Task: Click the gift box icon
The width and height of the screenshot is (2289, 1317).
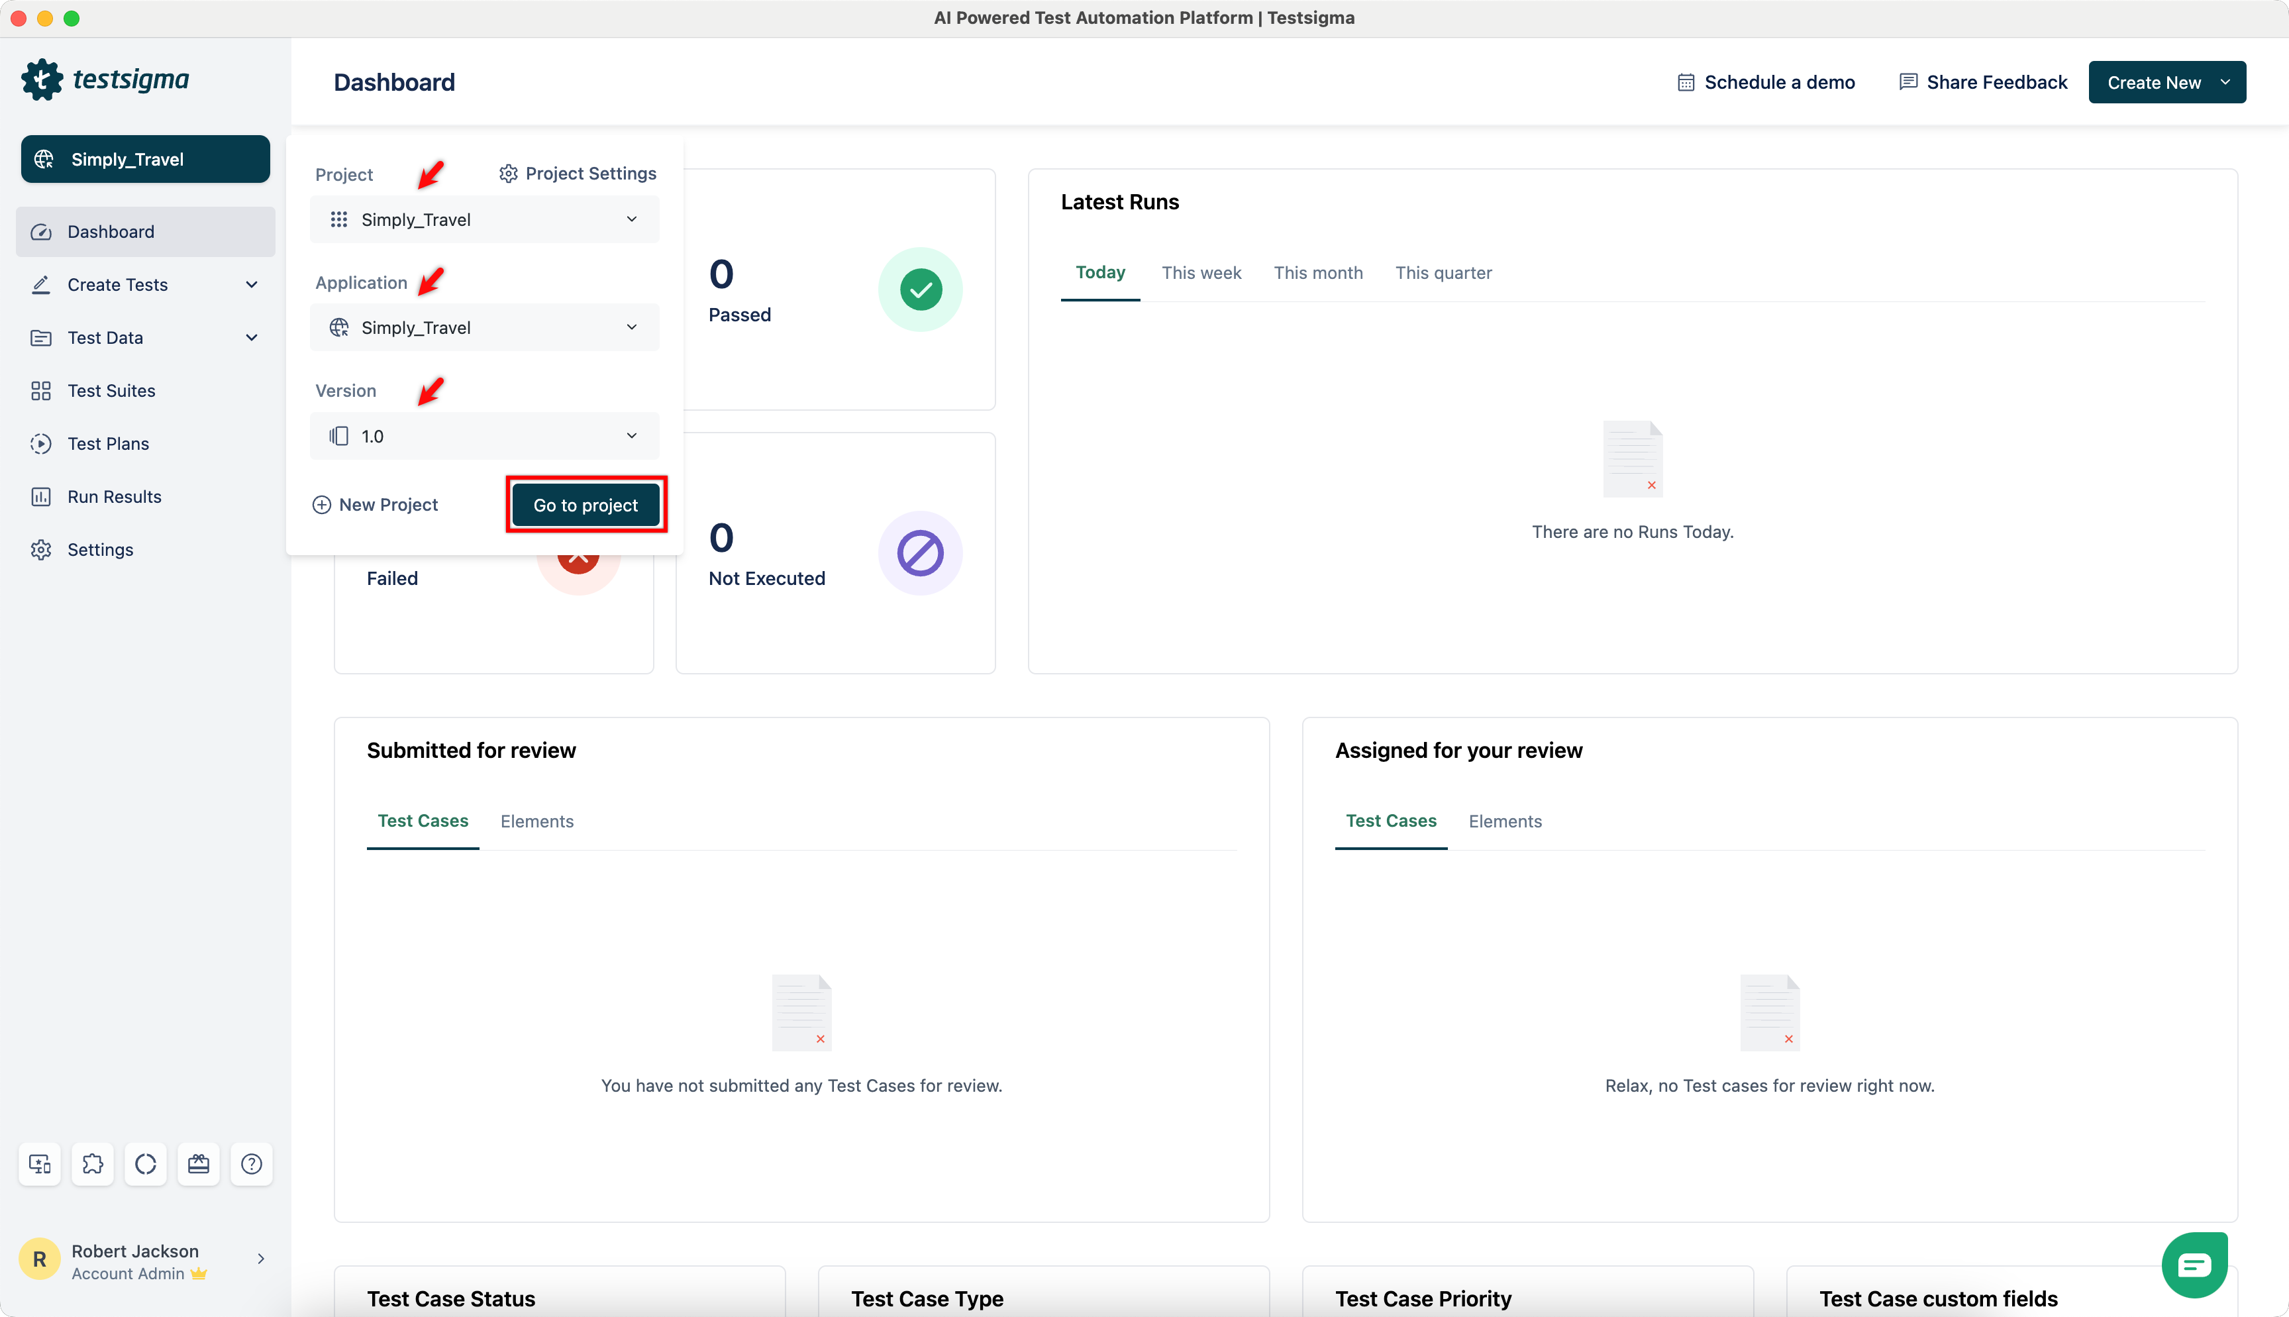Action: pyautogui.click(x=199, y=1163)
